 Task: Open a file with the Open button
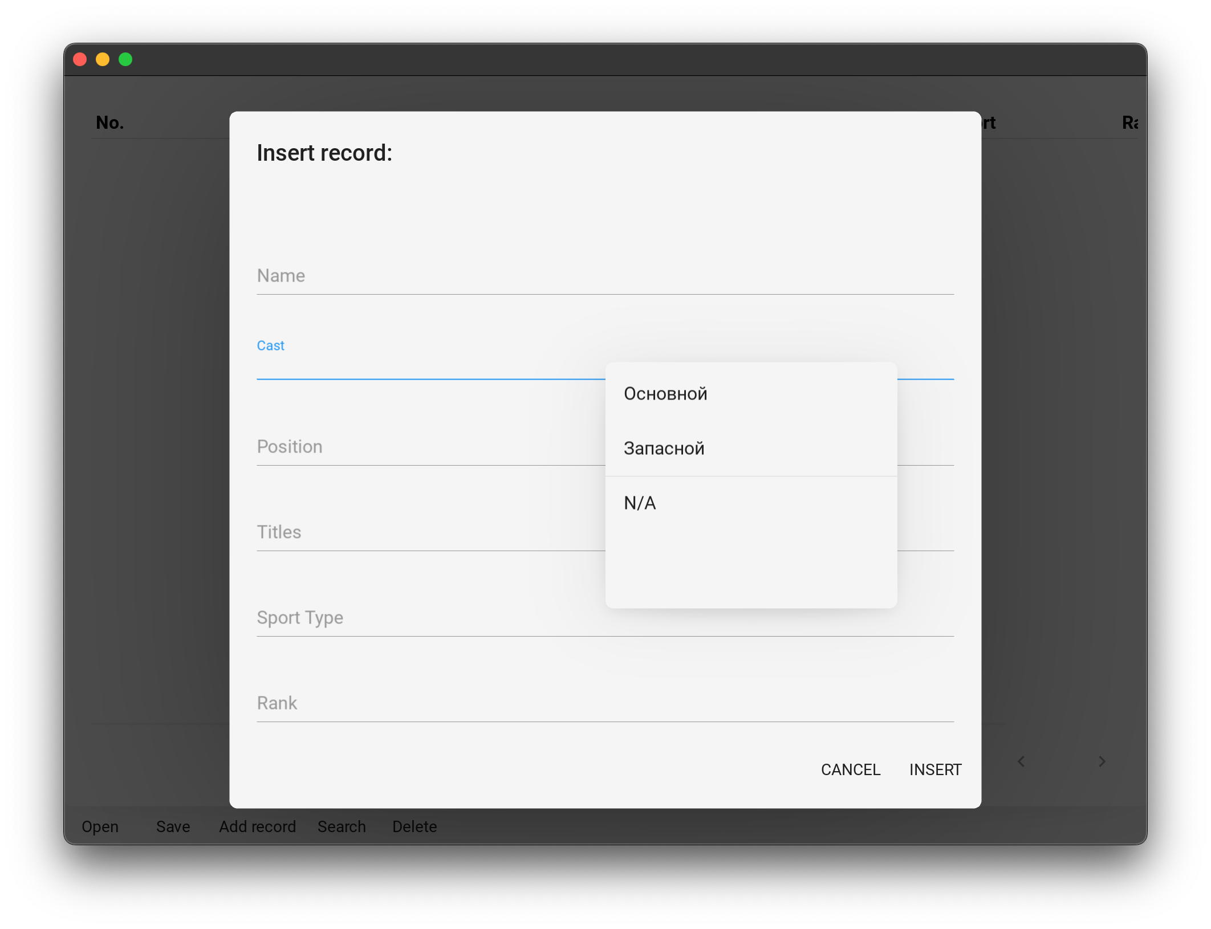pyautogui.click(x=100, y=826)
